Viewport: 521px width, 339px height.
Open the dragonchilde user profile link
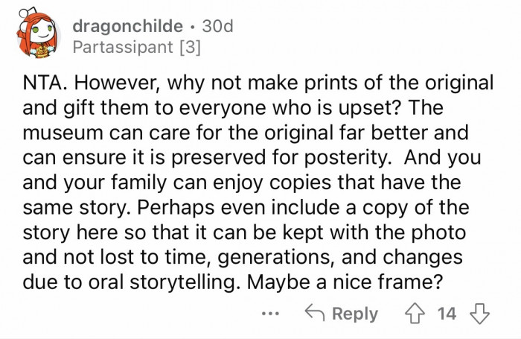[127, 25]
